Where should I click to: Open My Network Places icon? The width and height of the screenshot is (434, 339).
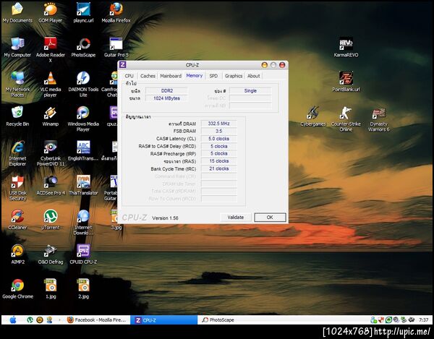17,84
